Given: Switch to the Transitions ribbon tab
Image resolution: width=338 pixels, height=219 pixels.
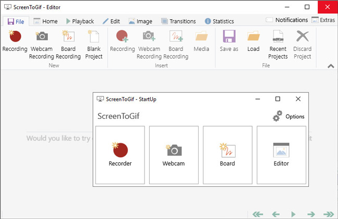Looking at the screenshot, I should (178, 21).
